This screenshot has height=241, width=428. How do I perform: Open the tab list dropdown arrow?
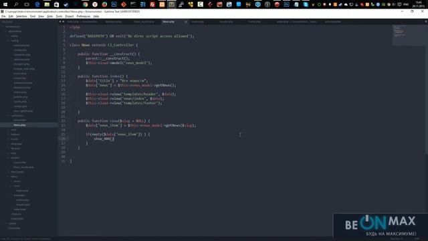(426, 21)
